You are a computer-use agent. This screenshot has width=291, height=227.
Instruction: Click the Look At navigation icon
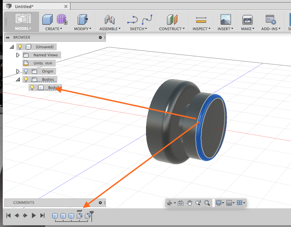pos(181,203)
